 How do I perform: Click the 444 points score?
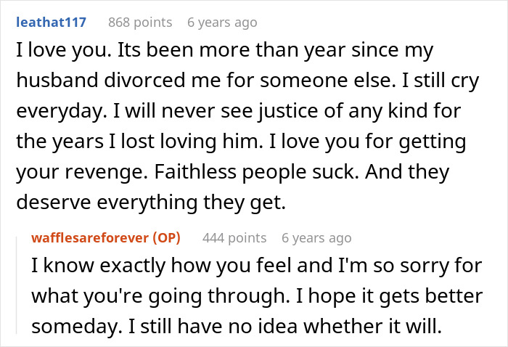pyautogui.click(x=234, y=237)
